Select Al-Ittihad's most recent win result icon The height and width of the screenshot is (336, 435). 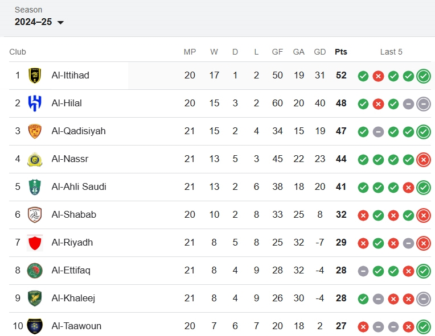coord(424,76)
